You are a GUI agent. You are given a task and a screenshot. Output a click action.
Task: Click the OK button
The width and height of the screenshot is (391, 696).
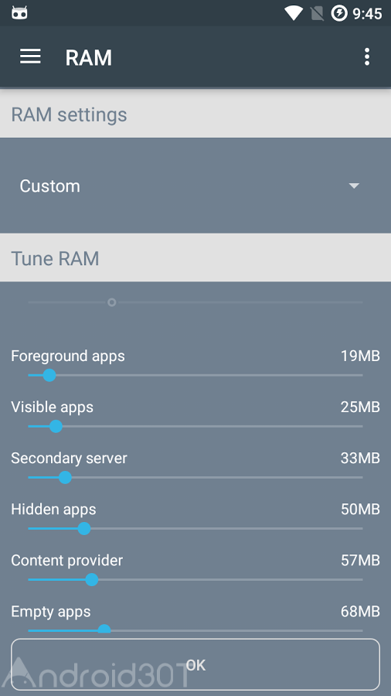click(195, 664)
